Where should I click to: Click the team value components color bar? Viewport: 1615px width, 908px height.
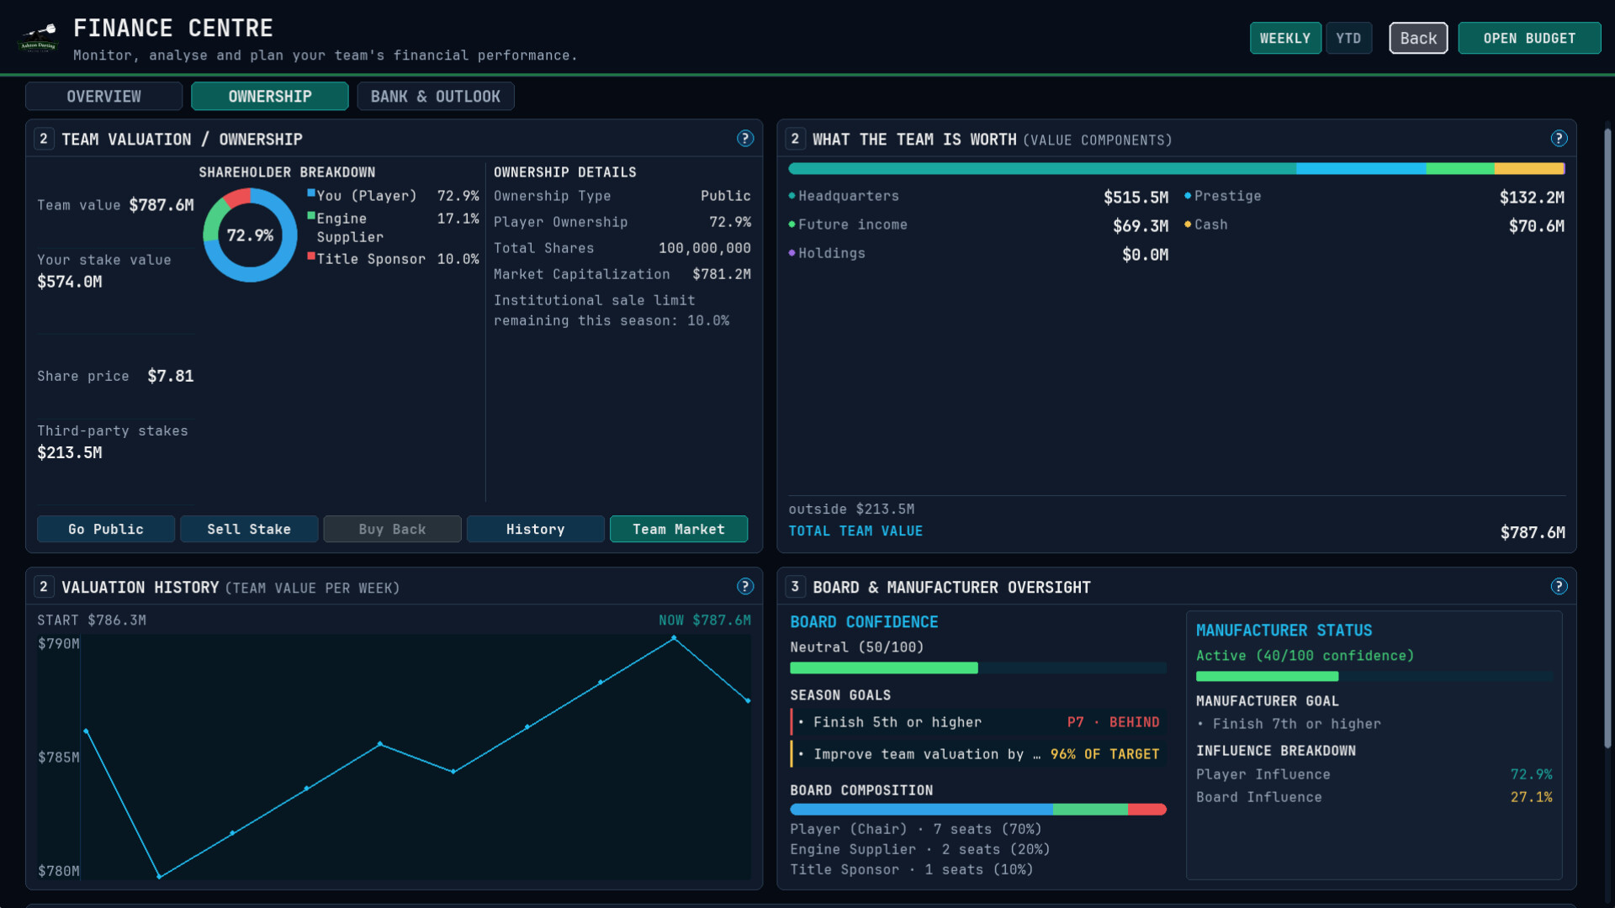tap(1177, 169)
